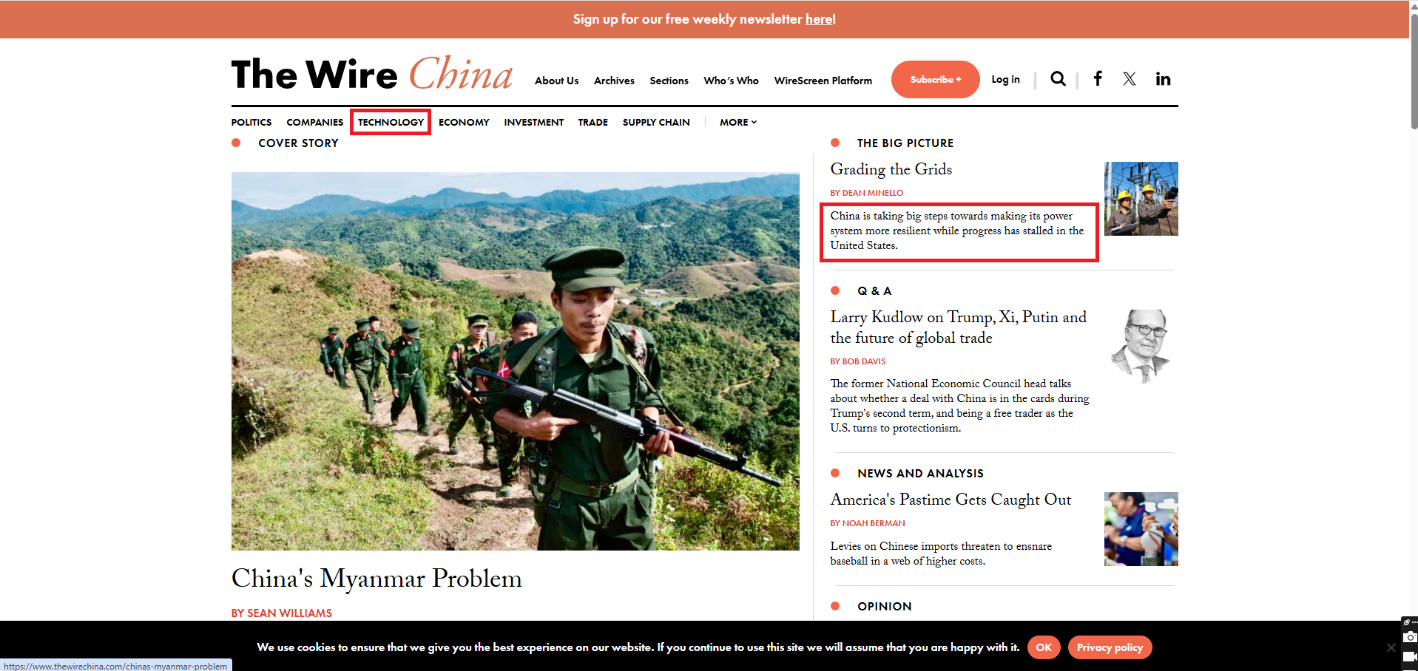1418x671 pixels.
Task: Click the screenshot camera icon at right edge
Action: point(1411,637)
